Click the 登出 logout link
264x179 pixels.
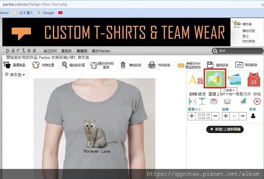click(x=246, y=36)
